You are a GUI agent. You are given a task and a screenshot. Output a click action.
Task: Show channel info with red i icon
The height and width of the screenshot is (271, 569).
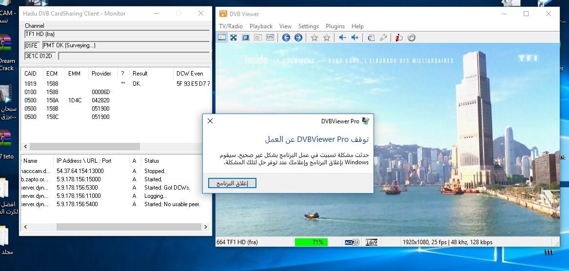coord(399,38)
